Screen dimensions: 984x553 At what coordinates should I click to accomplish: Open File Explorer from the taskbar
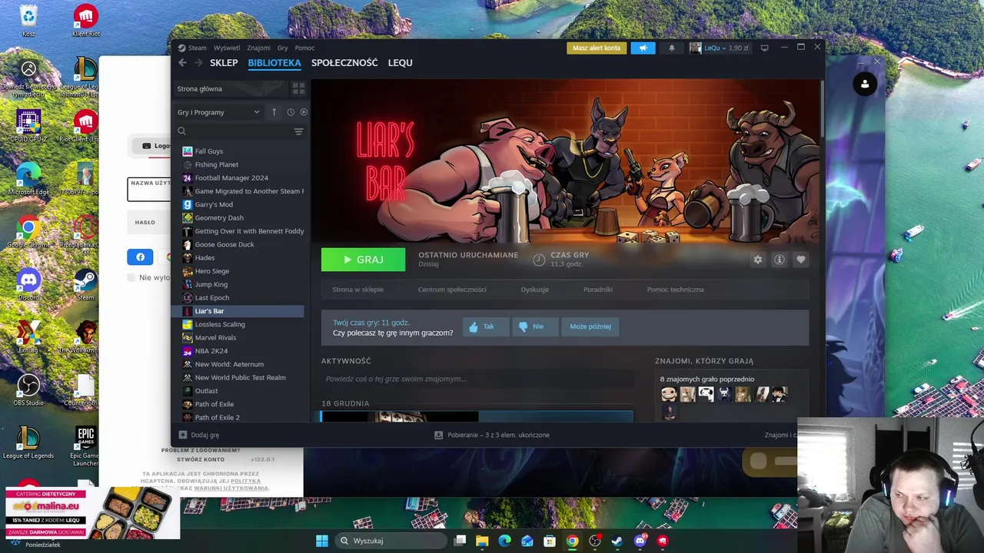click(x=482, y=541)
